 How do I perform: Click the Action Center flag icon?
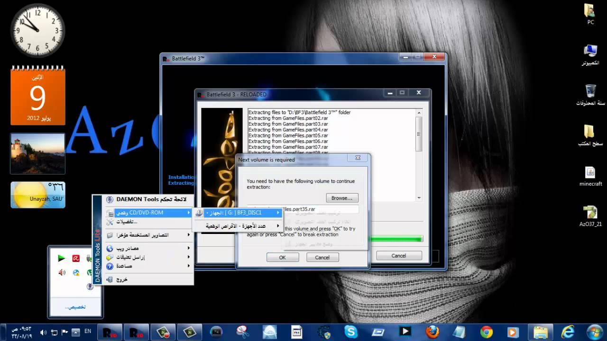pos(65,332)
